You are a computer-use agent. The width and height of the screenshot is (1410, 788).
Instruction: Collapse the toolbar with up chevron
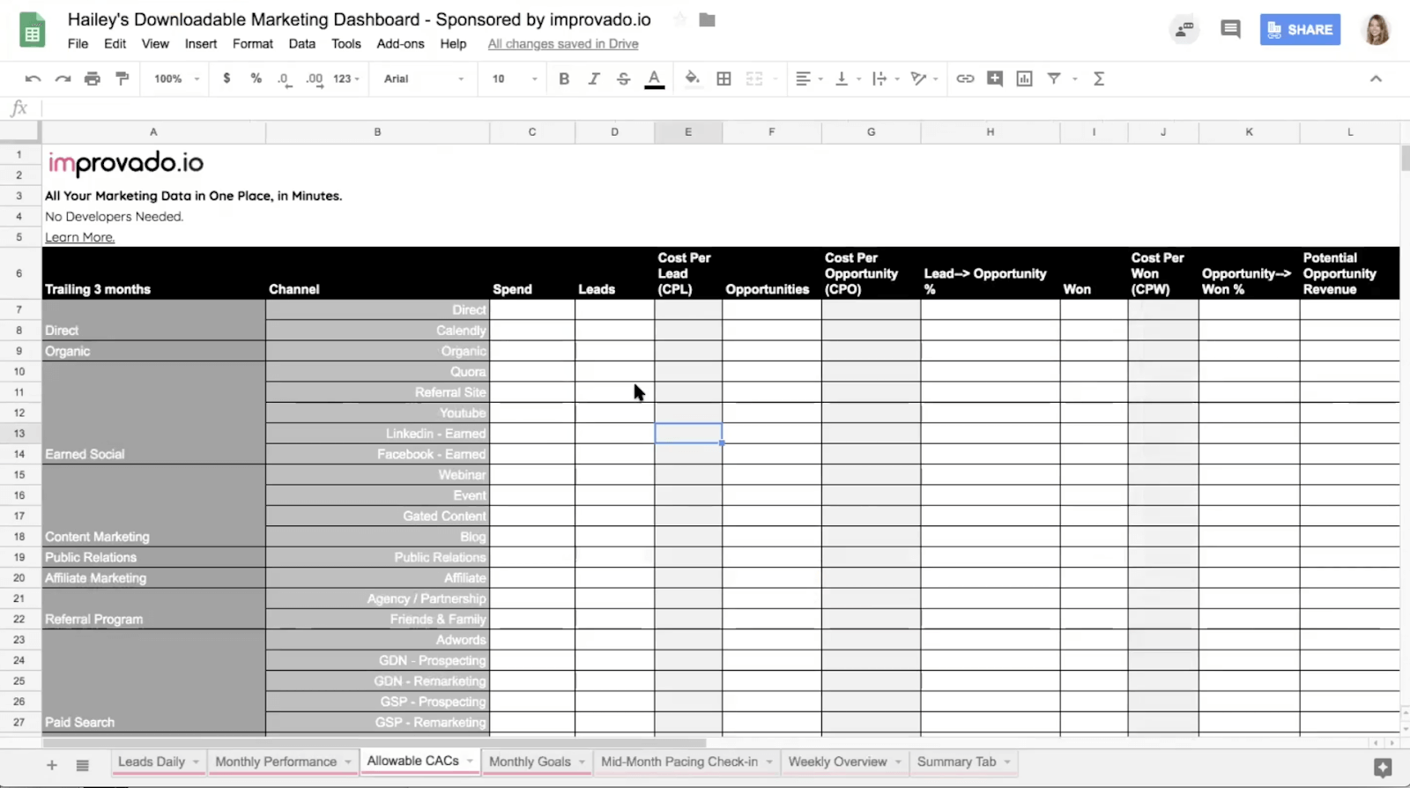(1376, 78)
